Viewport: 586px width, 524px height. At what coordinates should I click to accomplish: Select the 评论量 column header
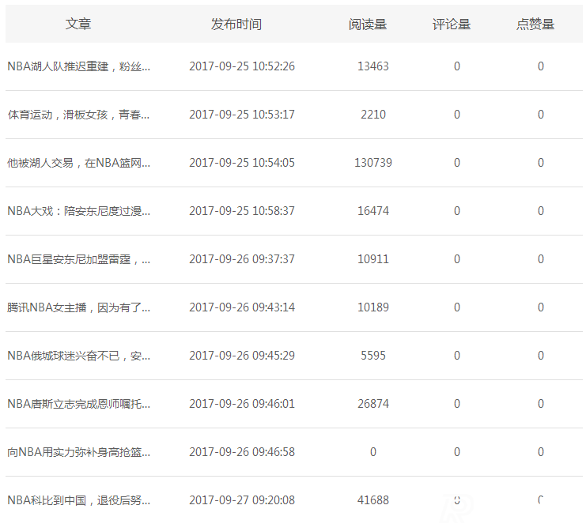(452, 25)
